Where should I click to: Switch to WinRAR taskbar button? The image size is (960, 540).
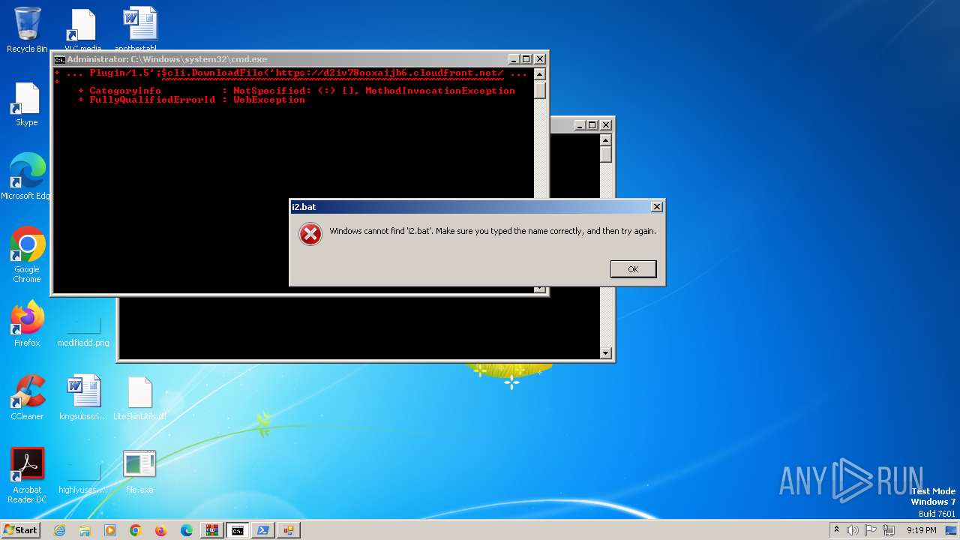coord(211,530)
